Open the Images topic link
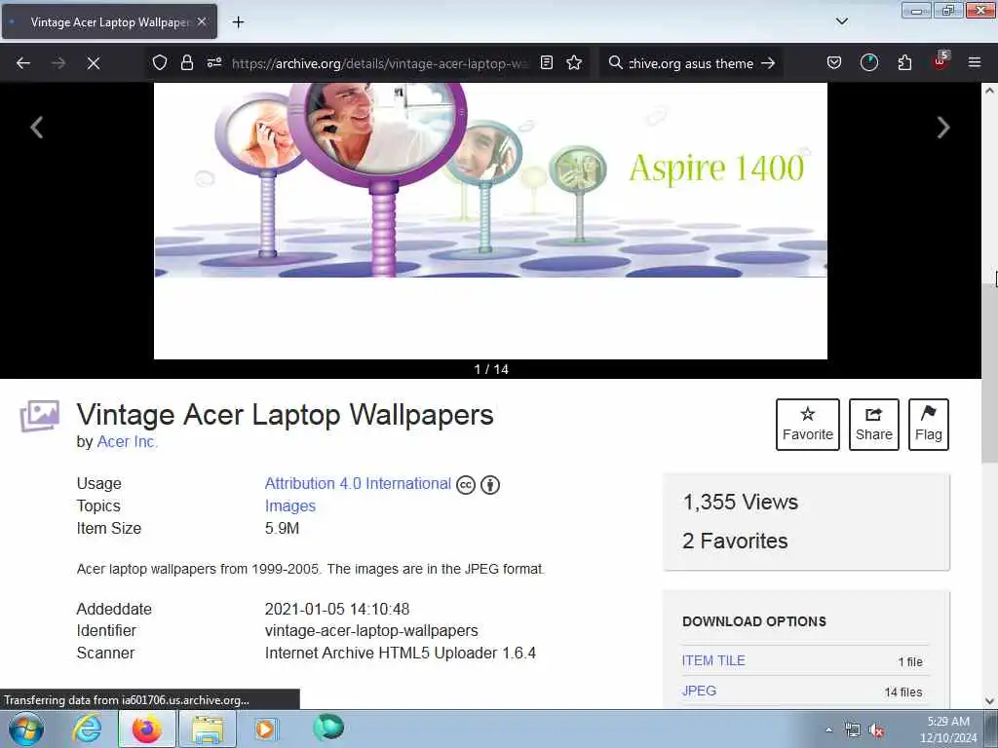The image size is (998, 748). pyautogui.click(x=290, y=505)
